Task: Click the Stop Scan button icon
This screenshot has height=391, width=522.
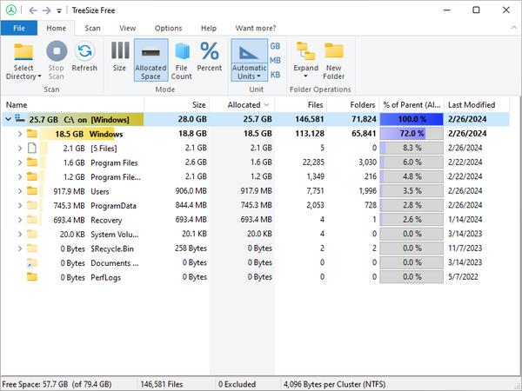Action: [57, 51]
